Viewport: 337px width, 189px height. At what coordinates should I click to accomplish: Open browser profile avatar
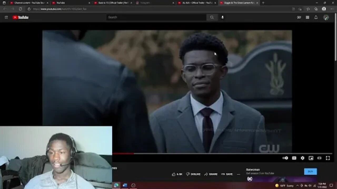[324, 9]
